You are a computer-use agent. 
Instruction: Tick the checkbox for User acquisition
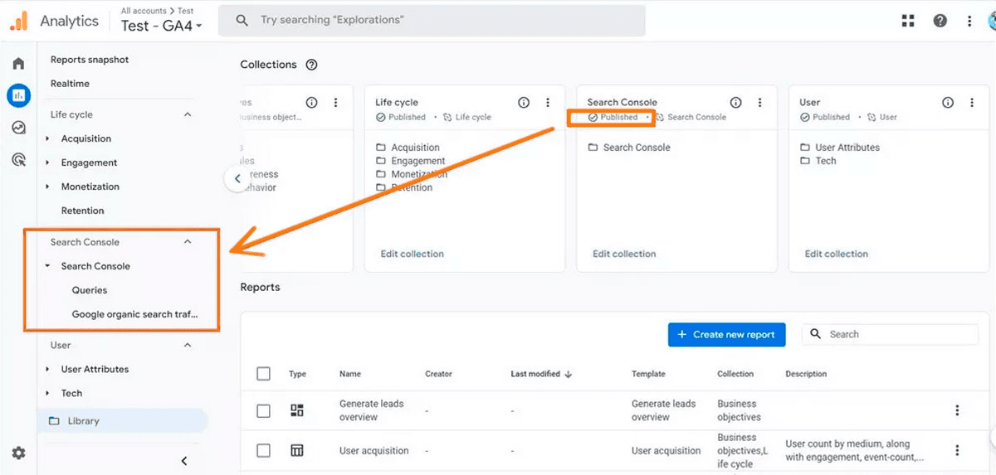point(263,451)
